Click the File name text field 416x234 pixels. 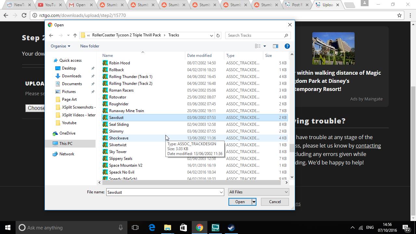pyautogui.click(x=162, y=192)
